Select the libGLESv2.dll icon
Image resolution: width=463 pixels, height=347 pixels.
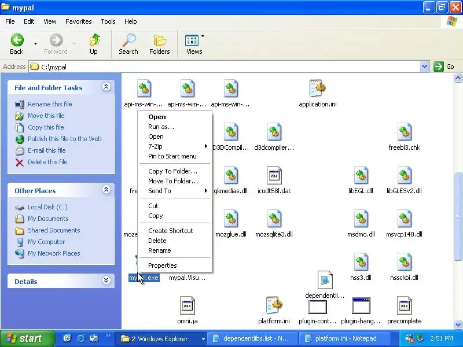pos(404,175)
